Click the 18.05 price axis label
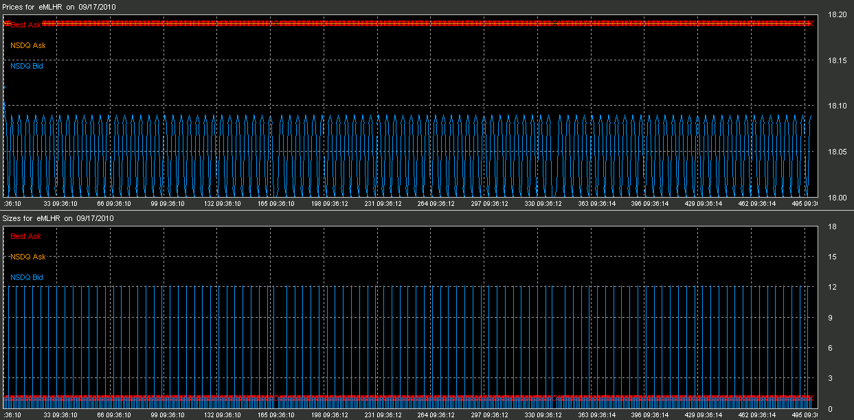 point(836,152)
